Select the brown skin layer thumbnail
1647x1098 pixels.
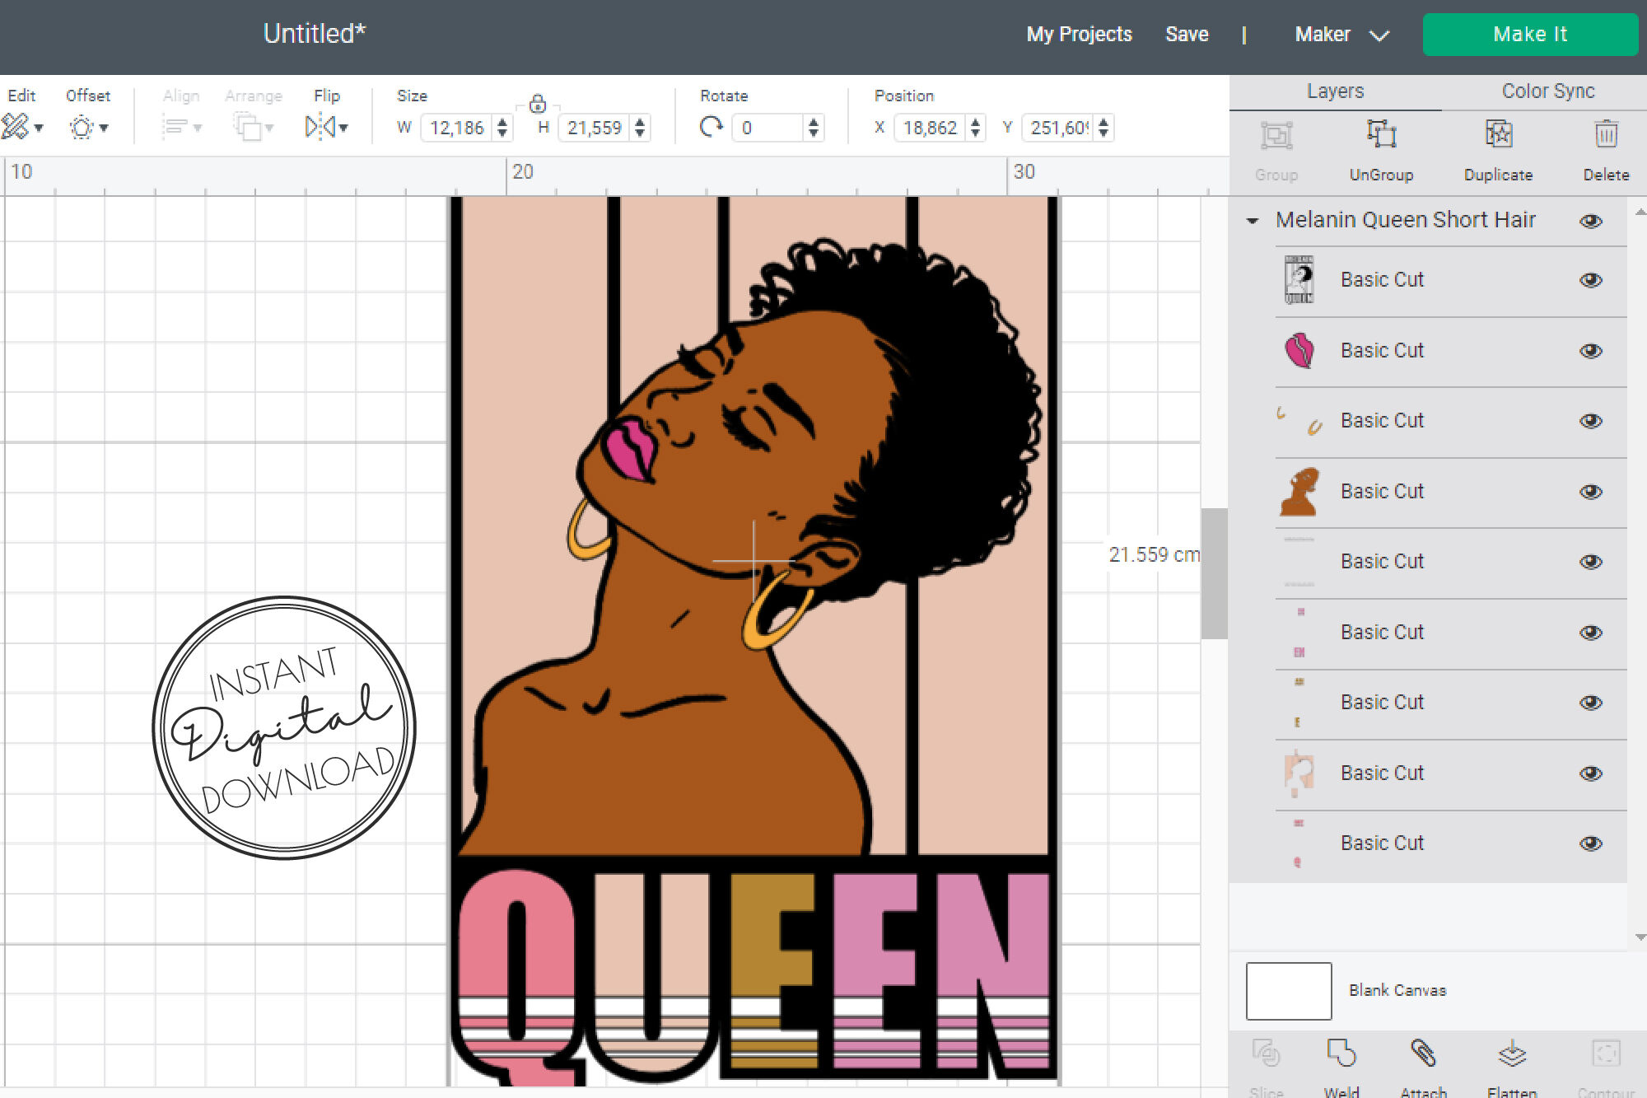(1299, 492)
